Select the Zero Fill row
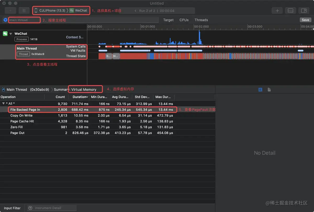The width and height of the screenshot is (314, 212). click(108, 127)
